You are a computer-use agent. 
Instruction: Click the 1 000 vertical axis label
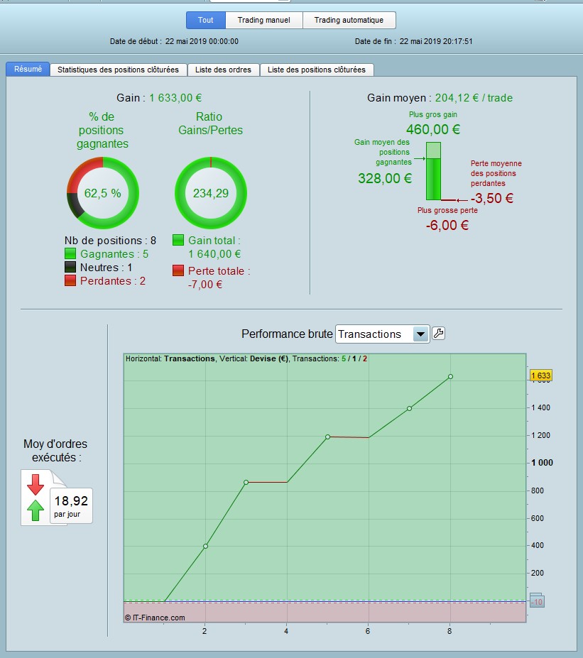[543, 463]
